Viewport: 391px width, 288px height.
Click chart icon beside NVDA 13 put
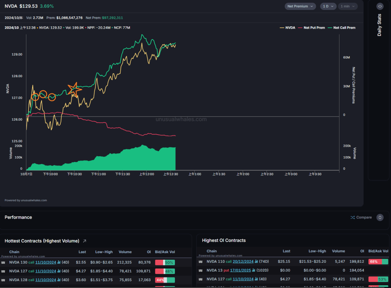pyautogui.click(x=254, y=270)
